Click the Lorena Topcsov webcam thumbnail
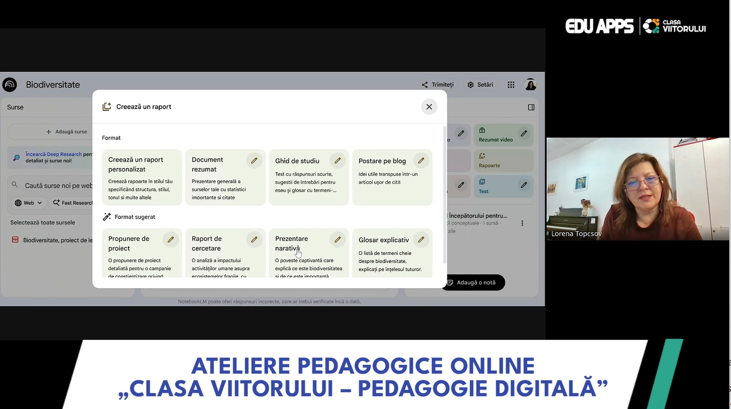The width and height of the screenshot is (731, 409). tap(637, 189)
